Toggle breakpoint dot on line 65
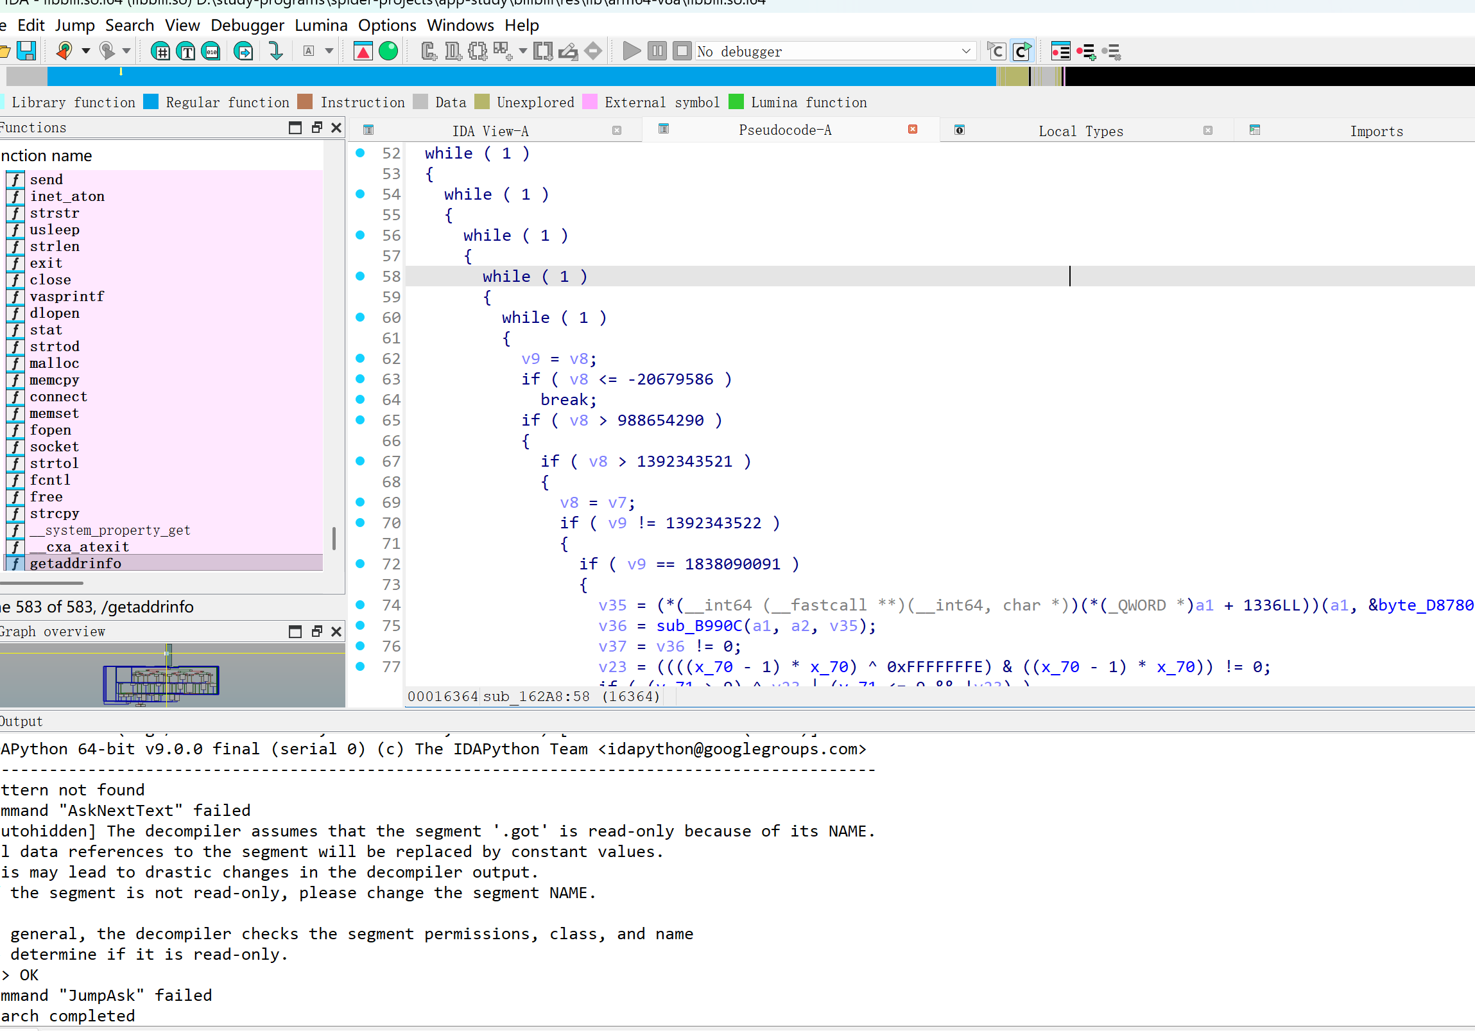This screenshot has height=1031, width=1475. [x=360, y=420]
